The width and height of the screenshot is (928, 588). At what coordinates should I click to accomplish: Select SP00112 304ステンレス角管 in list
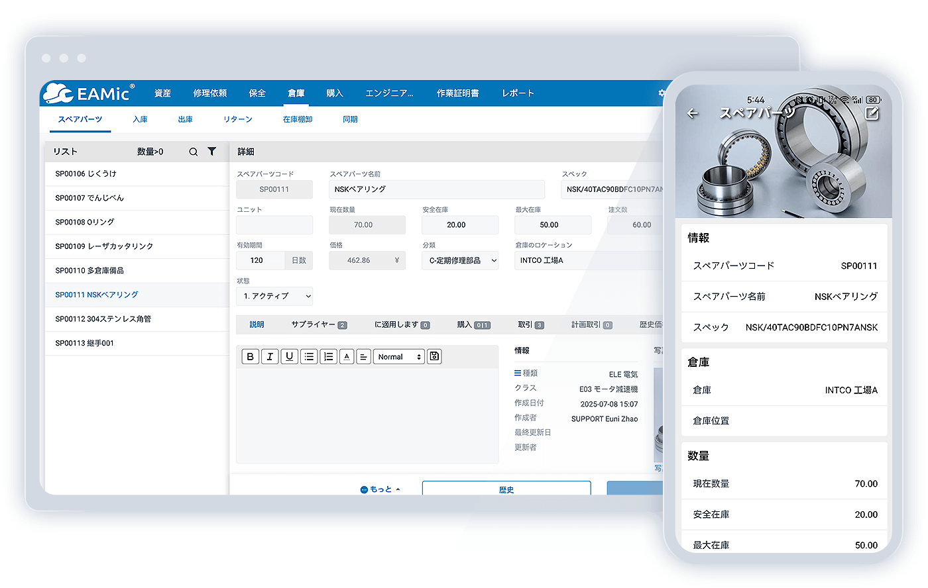click(103, 319)
